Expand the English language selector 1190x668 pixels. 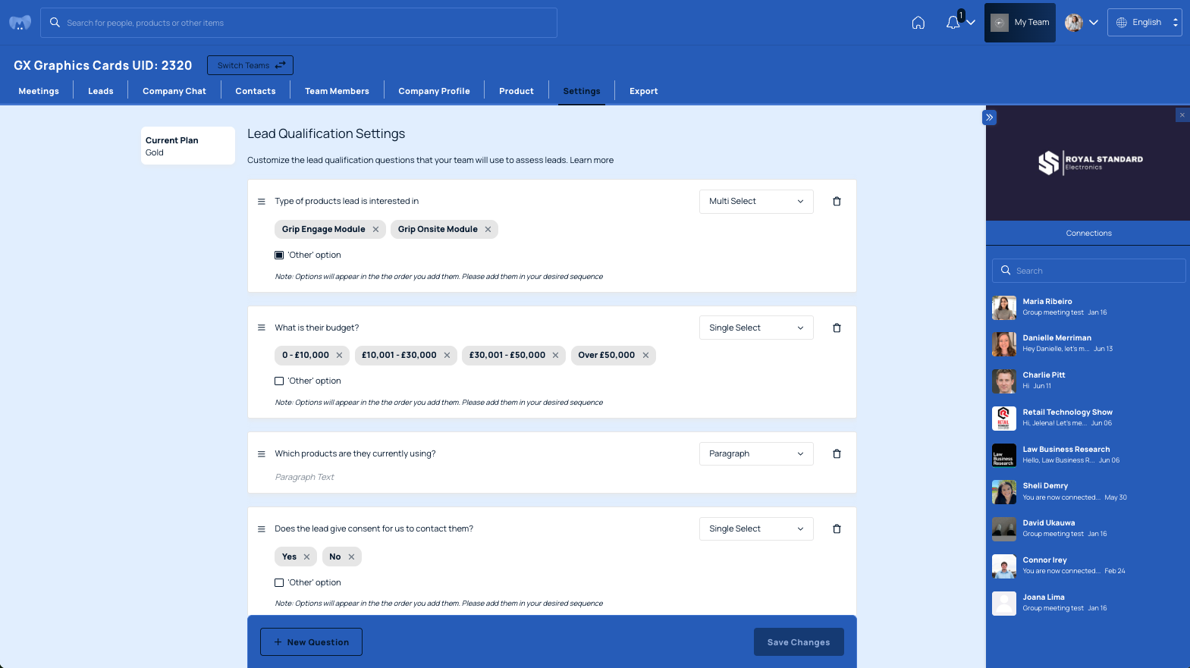(1144, 23)
